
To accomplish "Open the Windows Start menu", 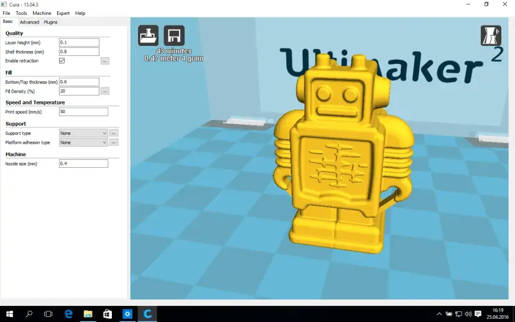I will (9, 314).
